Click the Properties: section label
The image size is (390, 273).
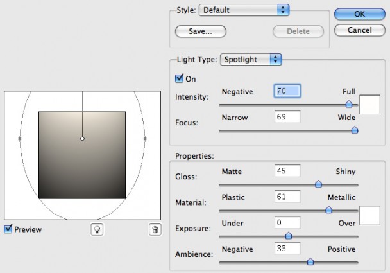[x=194, y=156]
